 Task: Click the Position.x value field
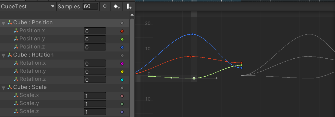95,31
